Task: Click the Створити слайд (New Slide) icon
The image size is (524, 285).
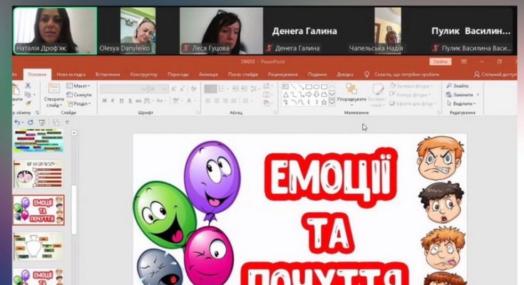Action: pos(53,89)
